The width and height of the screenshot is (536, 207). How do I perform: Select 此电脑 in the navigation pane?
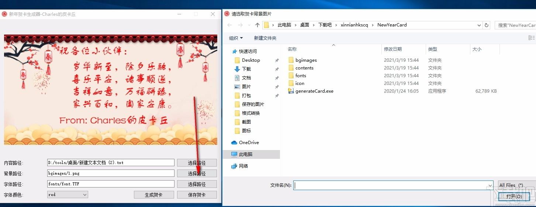245,154
